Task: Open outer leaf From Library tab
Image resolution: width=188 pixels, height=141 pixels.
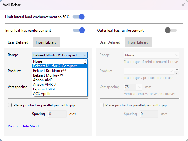Action: tap(138, 42)
